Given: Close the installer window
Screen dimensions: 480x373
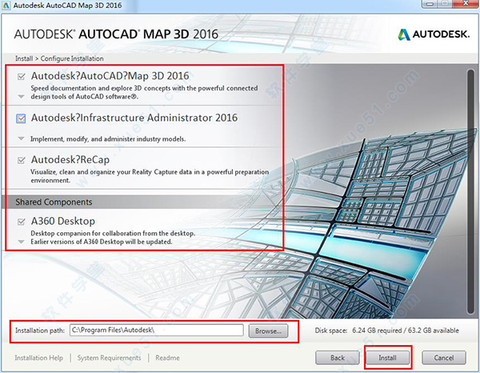Looking at the screenshot, I should tap(466, 3).
